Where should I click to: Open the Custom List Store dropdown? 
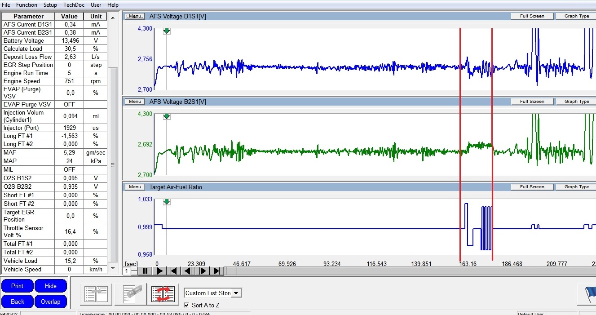tap(236, 293)
